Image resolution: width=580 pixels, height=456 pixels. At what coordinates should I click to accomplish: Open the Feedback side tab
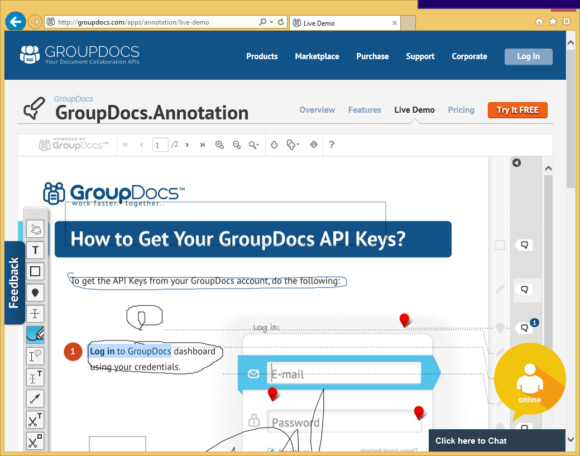point(15,283)
